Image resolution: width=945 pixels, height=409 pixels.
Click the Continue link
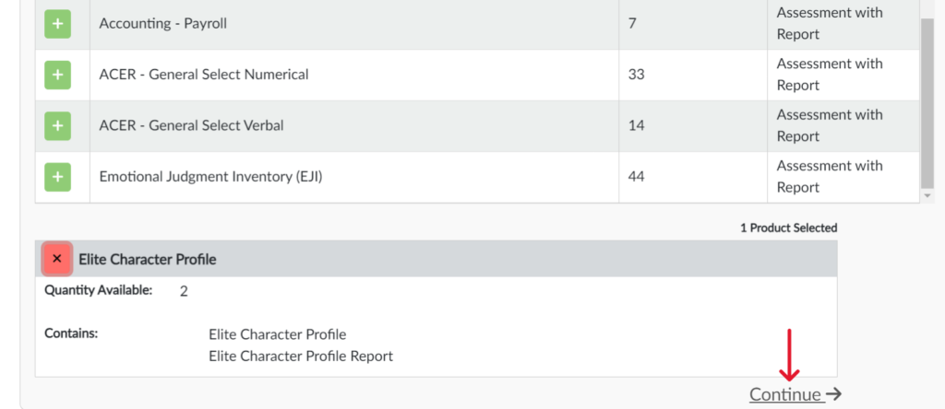tap(785, 394)
